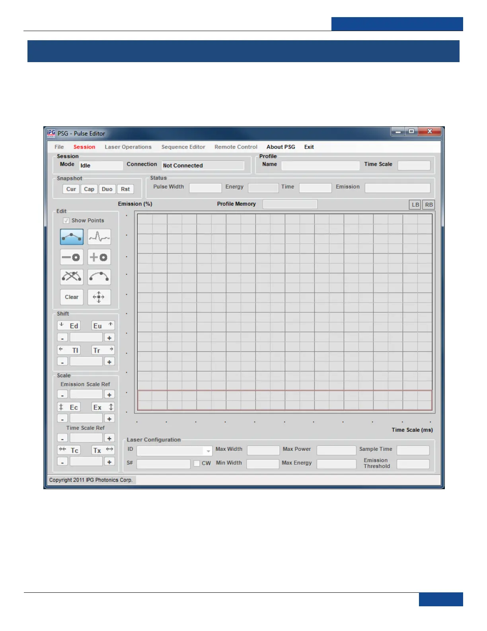Click the Cap snapshot button
Image resolution: width=487 pixels, height=631 pixels.
pos(89,189)
